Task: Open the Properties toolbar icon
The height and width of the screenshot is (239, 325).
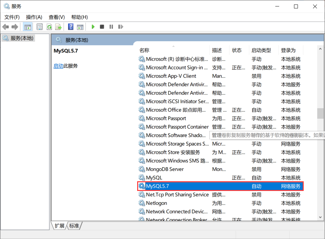Action: point(40,27)
